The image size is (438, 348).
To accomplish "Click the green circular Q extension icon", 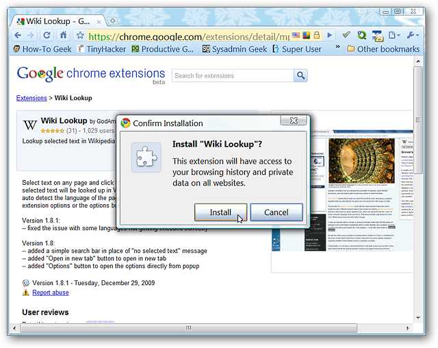I will [x=362, y=35].
